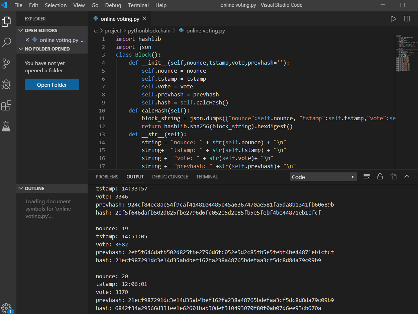Maximize the Visual Studio Code window
Screen dimensions: 418x314
pos(402,5)
